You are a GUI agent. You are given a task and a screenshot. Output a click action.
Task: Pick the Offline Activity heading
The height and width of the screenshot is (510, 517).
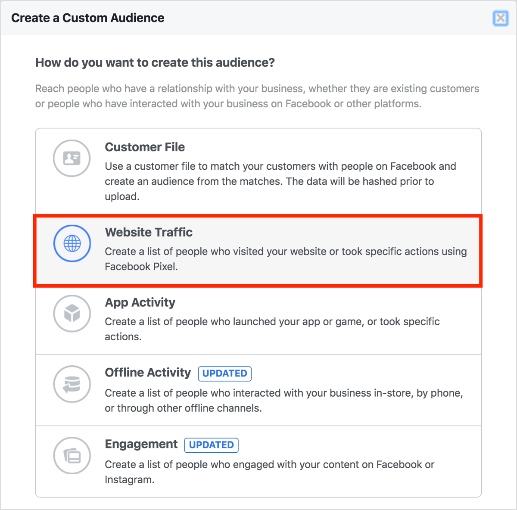148,373
